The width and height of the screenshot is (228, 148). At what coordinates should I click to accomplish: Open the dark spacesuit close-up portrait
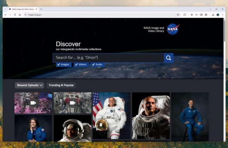tap(151, 116)
